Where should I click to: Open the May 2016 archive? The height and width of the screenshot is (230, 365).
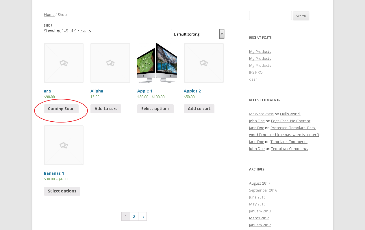257,204
